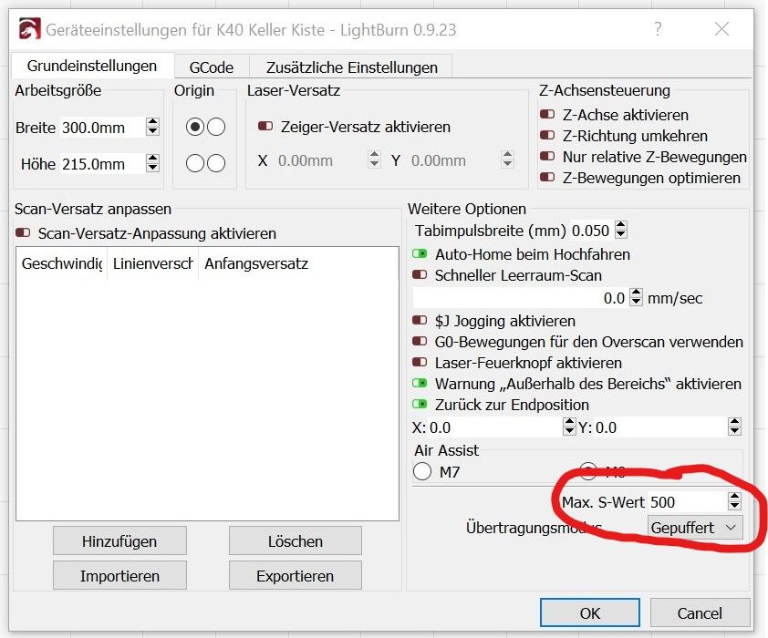Confirm settings with OK button
This screenshot has width=768, height=638.
point(590,612)
